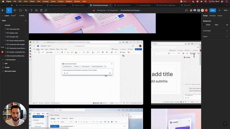The width and height of the screenshot is (230, 129).
Task: Select the Move tool in Figma toolbar
Action: pos(8,10)
